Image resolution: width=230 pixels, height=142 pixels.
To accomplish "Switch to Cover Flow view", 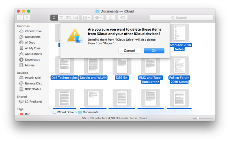I will point(75,18).
